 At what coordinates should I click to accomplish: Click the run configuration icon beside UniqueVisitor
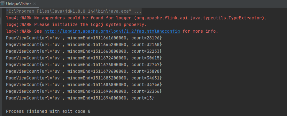tap(2, 3)
